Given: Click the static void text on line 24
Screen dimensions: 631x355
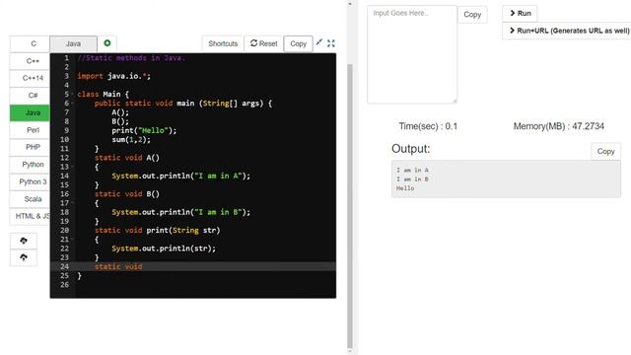Looking at the screenshot, I should click(118, 266).
